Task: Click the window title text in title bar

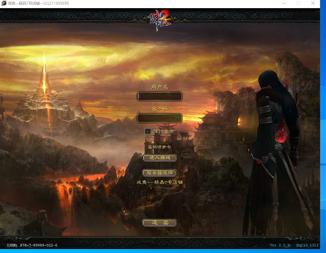Action: click(39, 3)
